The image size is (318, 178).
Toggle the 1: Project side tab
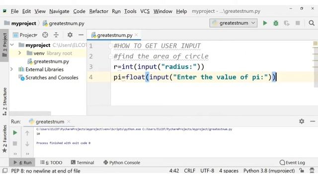[x=4, y=45]
